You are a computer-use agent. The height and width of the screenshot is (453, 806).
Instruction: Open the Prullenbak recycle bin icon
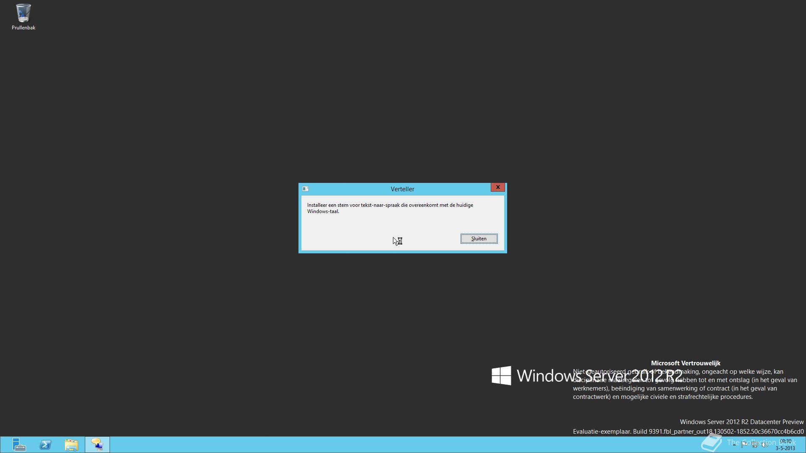(x=23, y=17)
